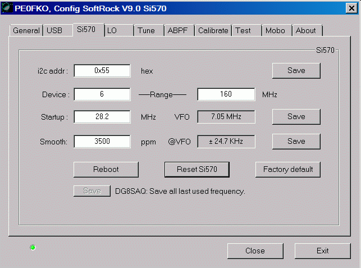Click the 'Smooth:' label
361x268 pixels.
(x=54, y=142)
